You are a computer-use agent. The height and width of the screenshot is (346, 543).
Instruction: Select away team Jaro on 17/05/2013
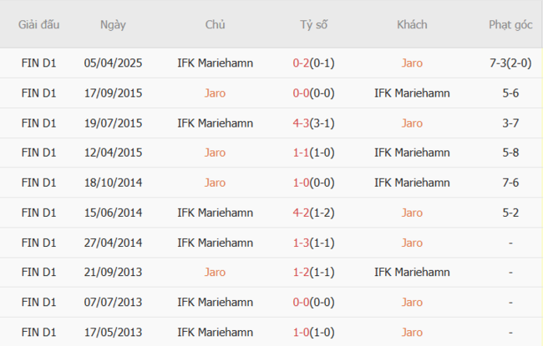click(x=412, y=332)
